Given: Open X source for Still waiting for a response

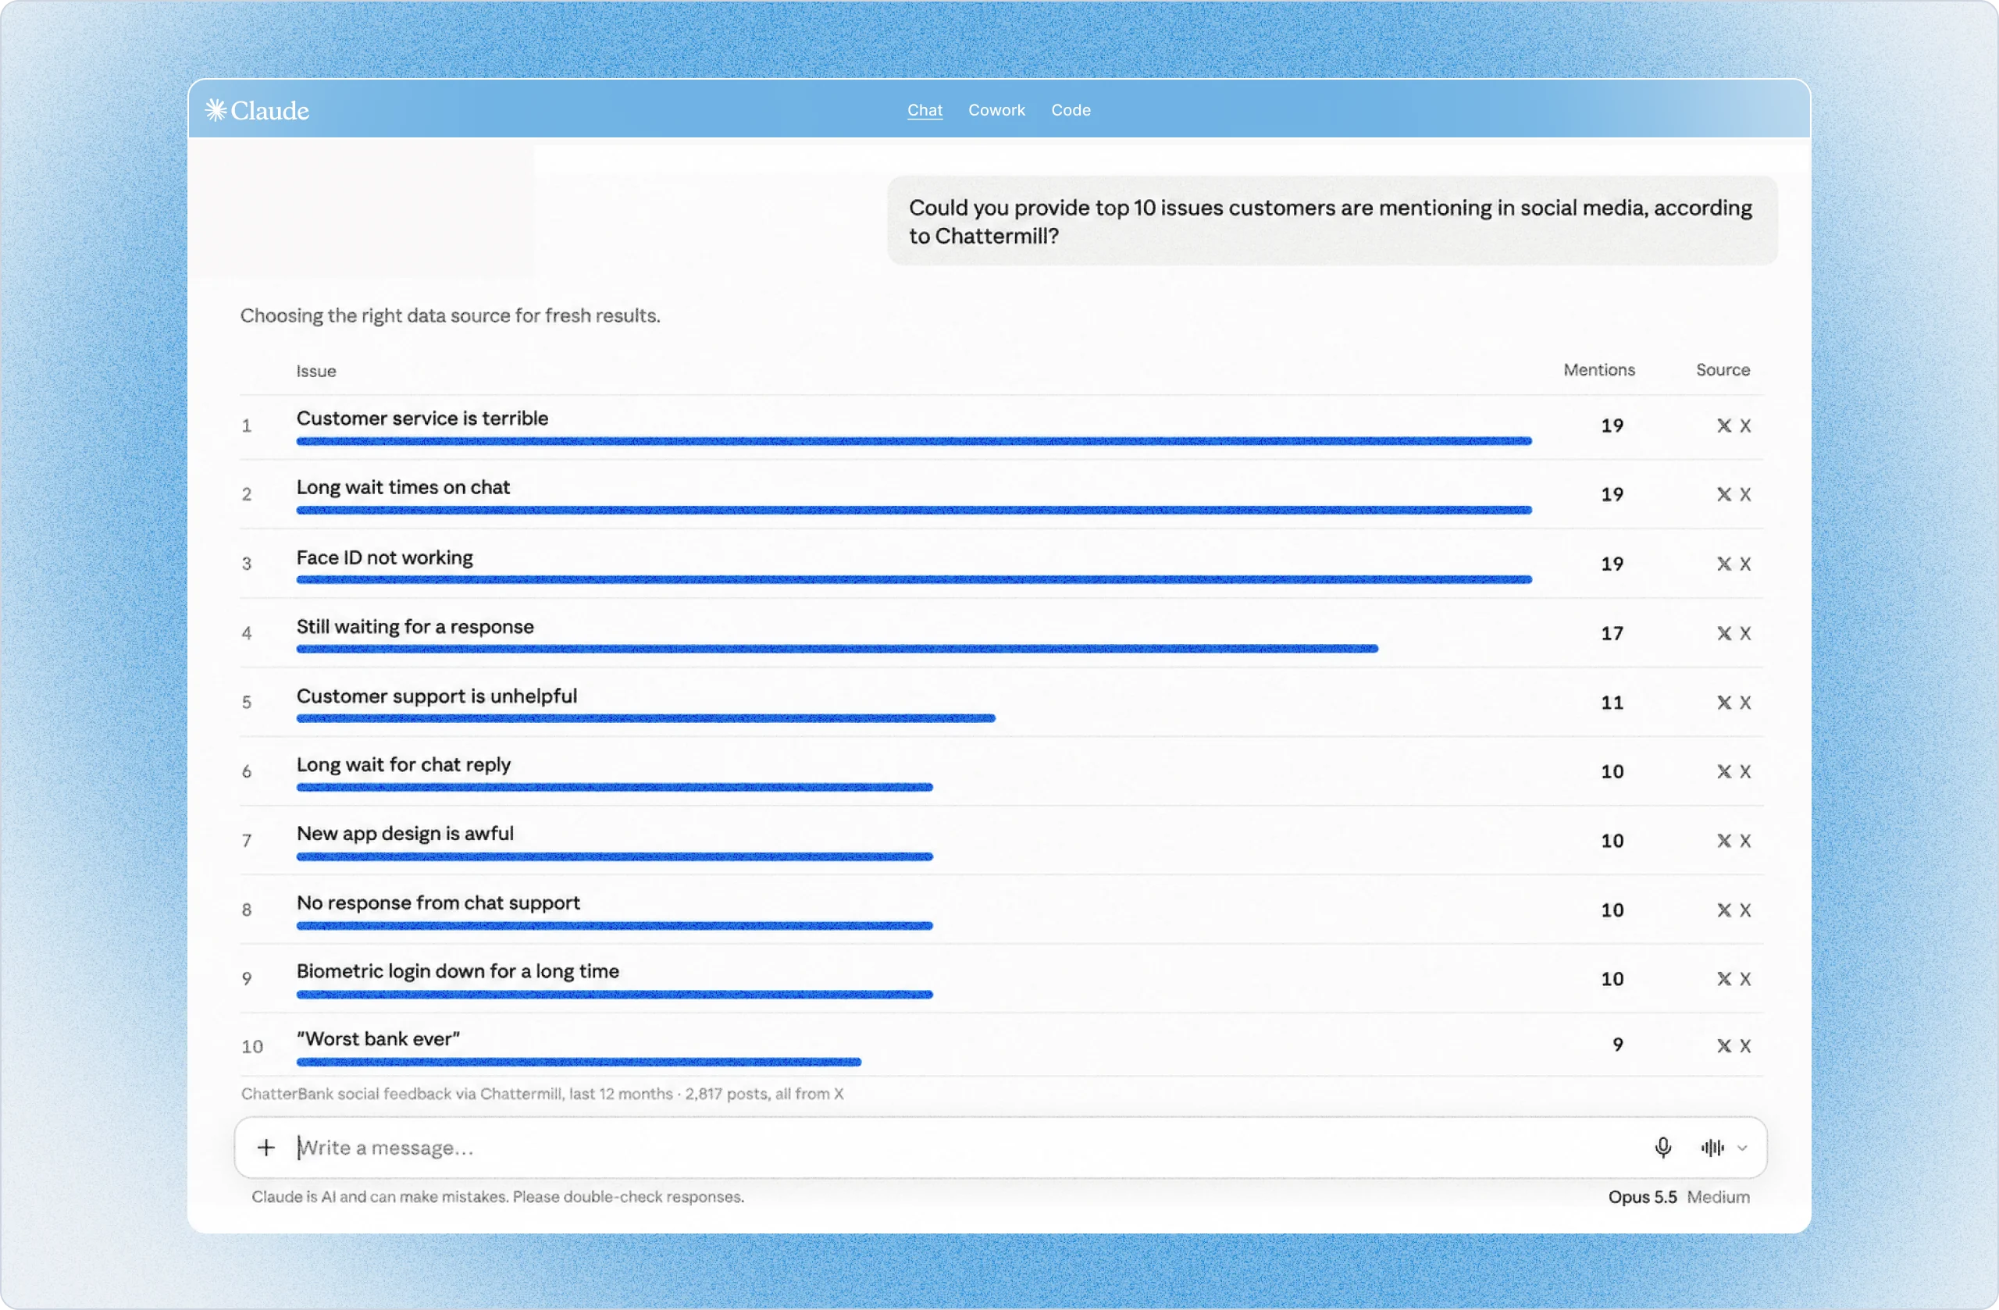Looking at the screenshot, I should 1734,633.
